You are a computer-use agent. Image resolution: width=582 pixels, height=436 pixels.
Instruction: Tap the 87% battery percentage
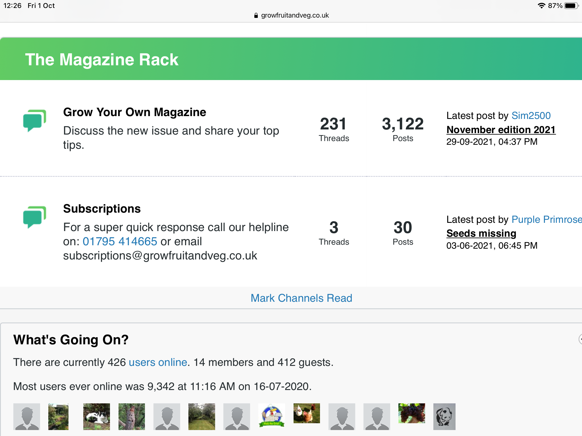[555, 6]
